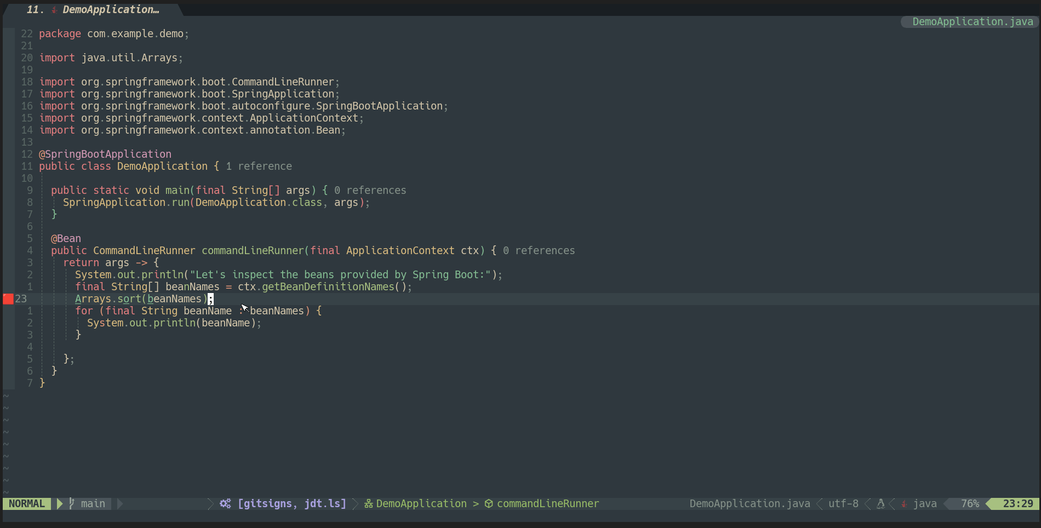Image resolution: width=1041 pixels, height=528 pixels.
Task: Click relative line number 22 in the gutter
Action: [27, 33]
